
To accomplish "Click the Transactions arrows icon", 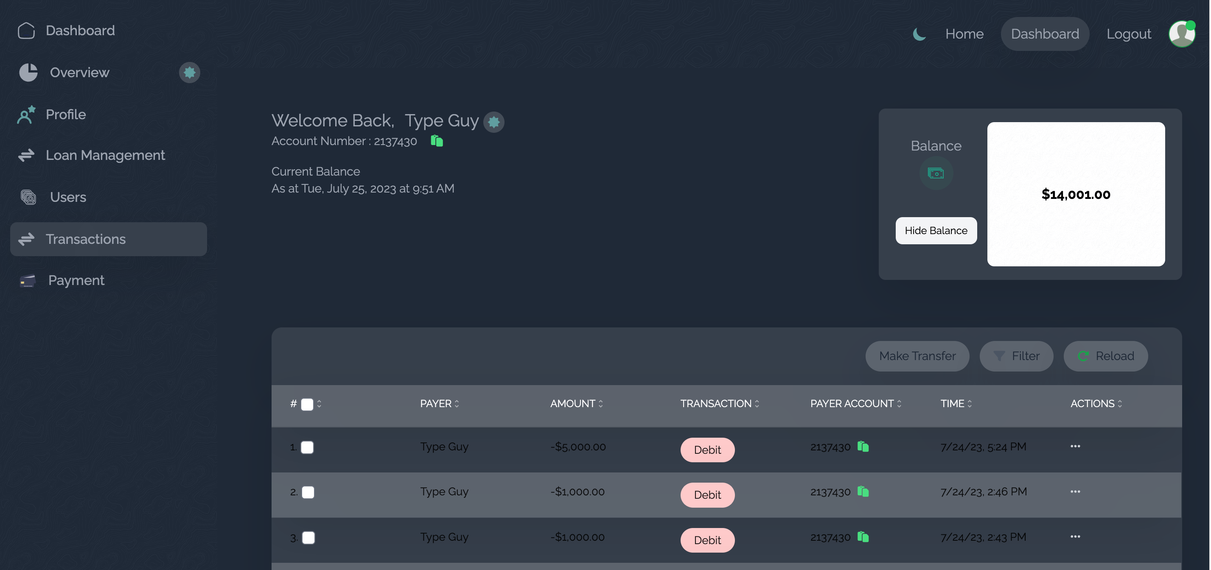I will 26,239.
